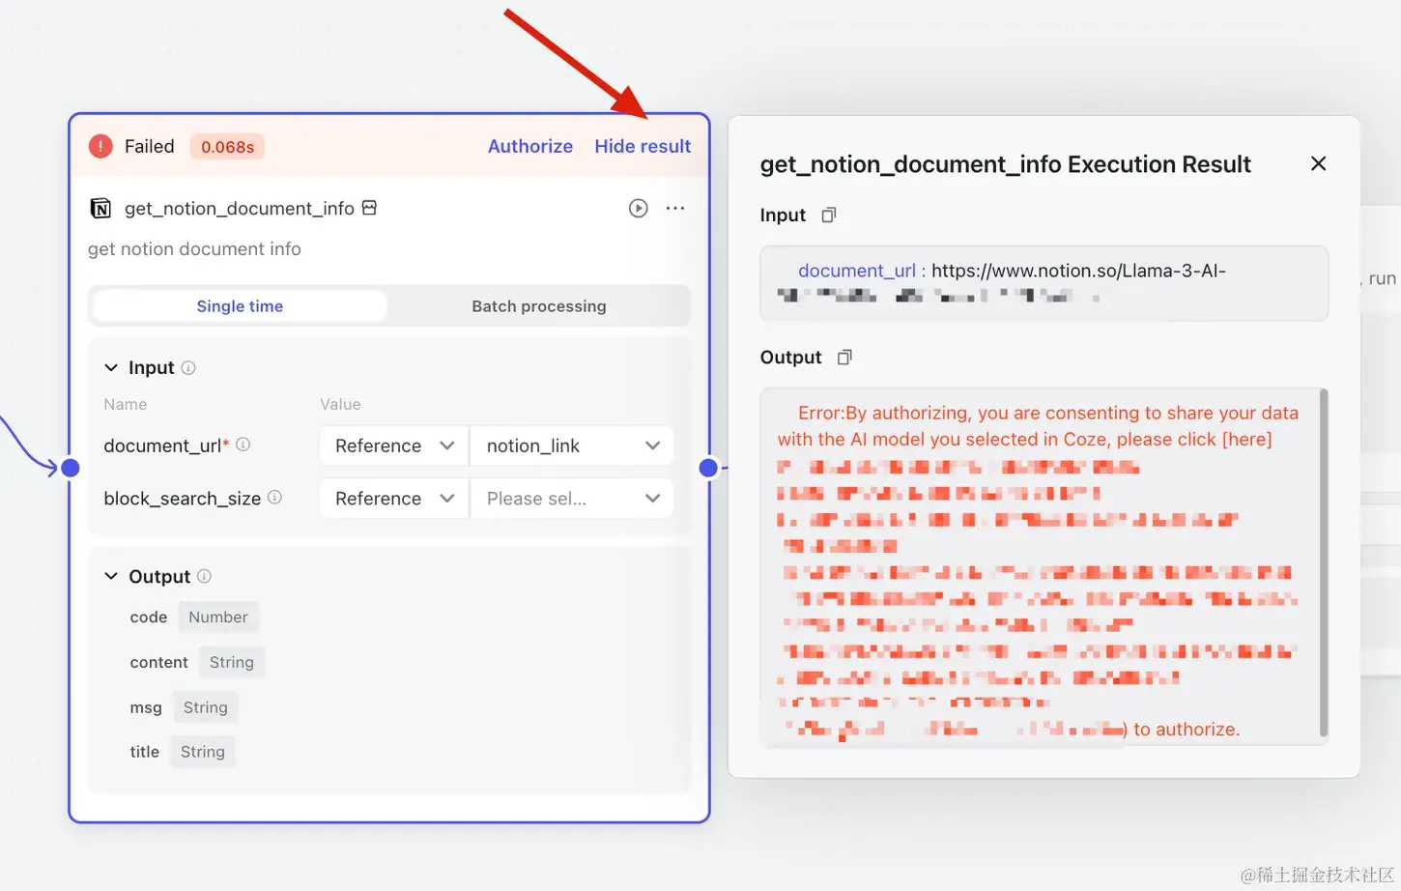Click the code output variable
The width and height of the screenshot is (1401, 891).
[x=149, y=617]
